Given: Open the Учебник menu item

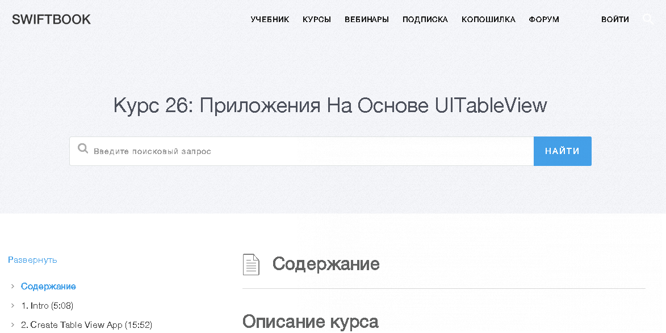Looking at the screenshot, I should click(x=270, y=19).
